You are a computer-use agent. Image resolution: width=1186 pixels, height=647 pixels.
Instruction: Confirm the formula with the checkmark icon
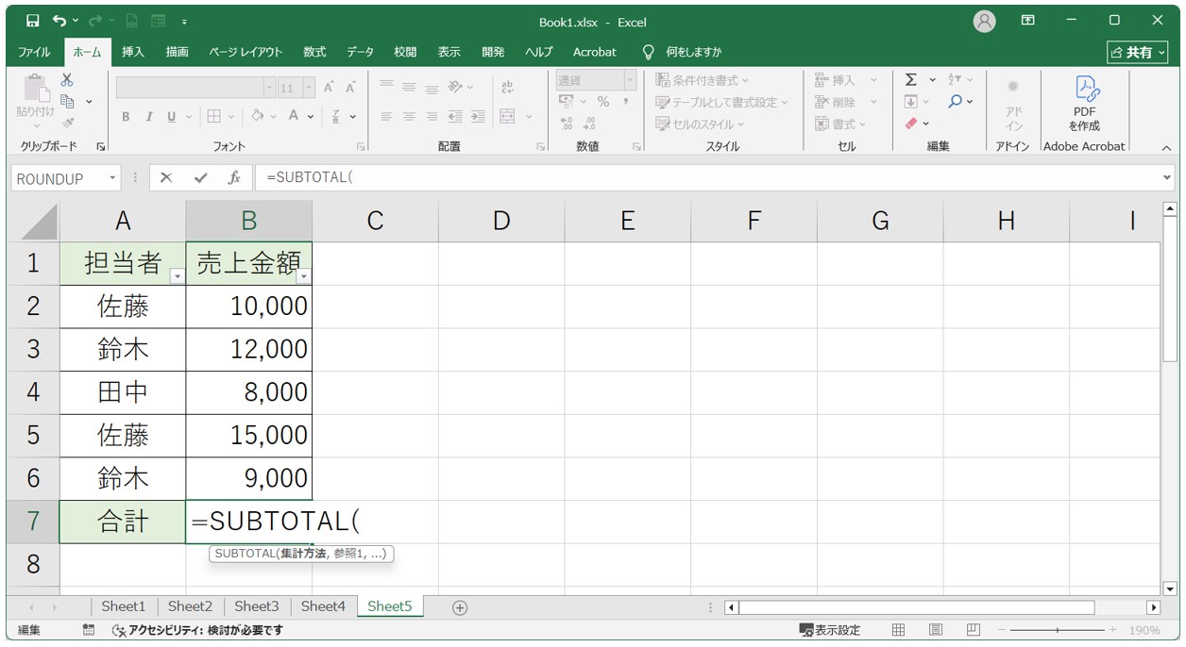click(x=200, y=178)
